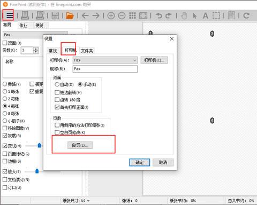257x205 pixels.
Task: Cancel with the 取消 button
Action: pos(163,162)
